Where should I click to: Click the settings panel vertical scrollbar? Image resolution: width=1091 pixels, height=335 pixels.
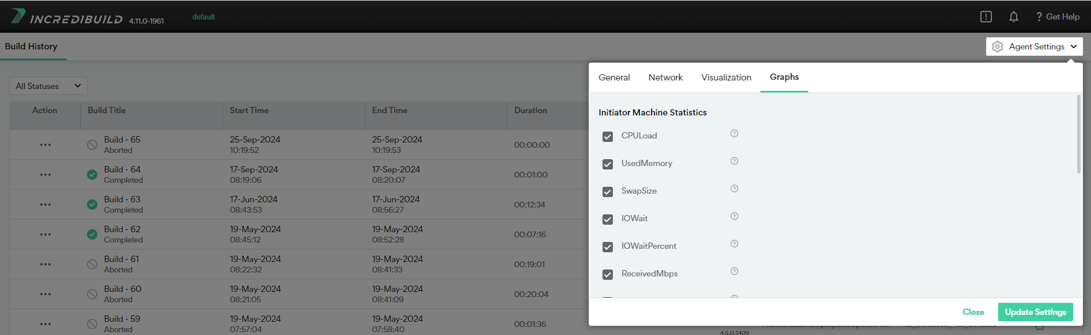pos(1078,135)
